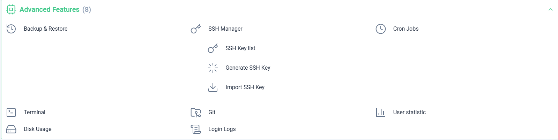
Task: Click the SSH Key list key icon
Action: (x=213, y=48)
